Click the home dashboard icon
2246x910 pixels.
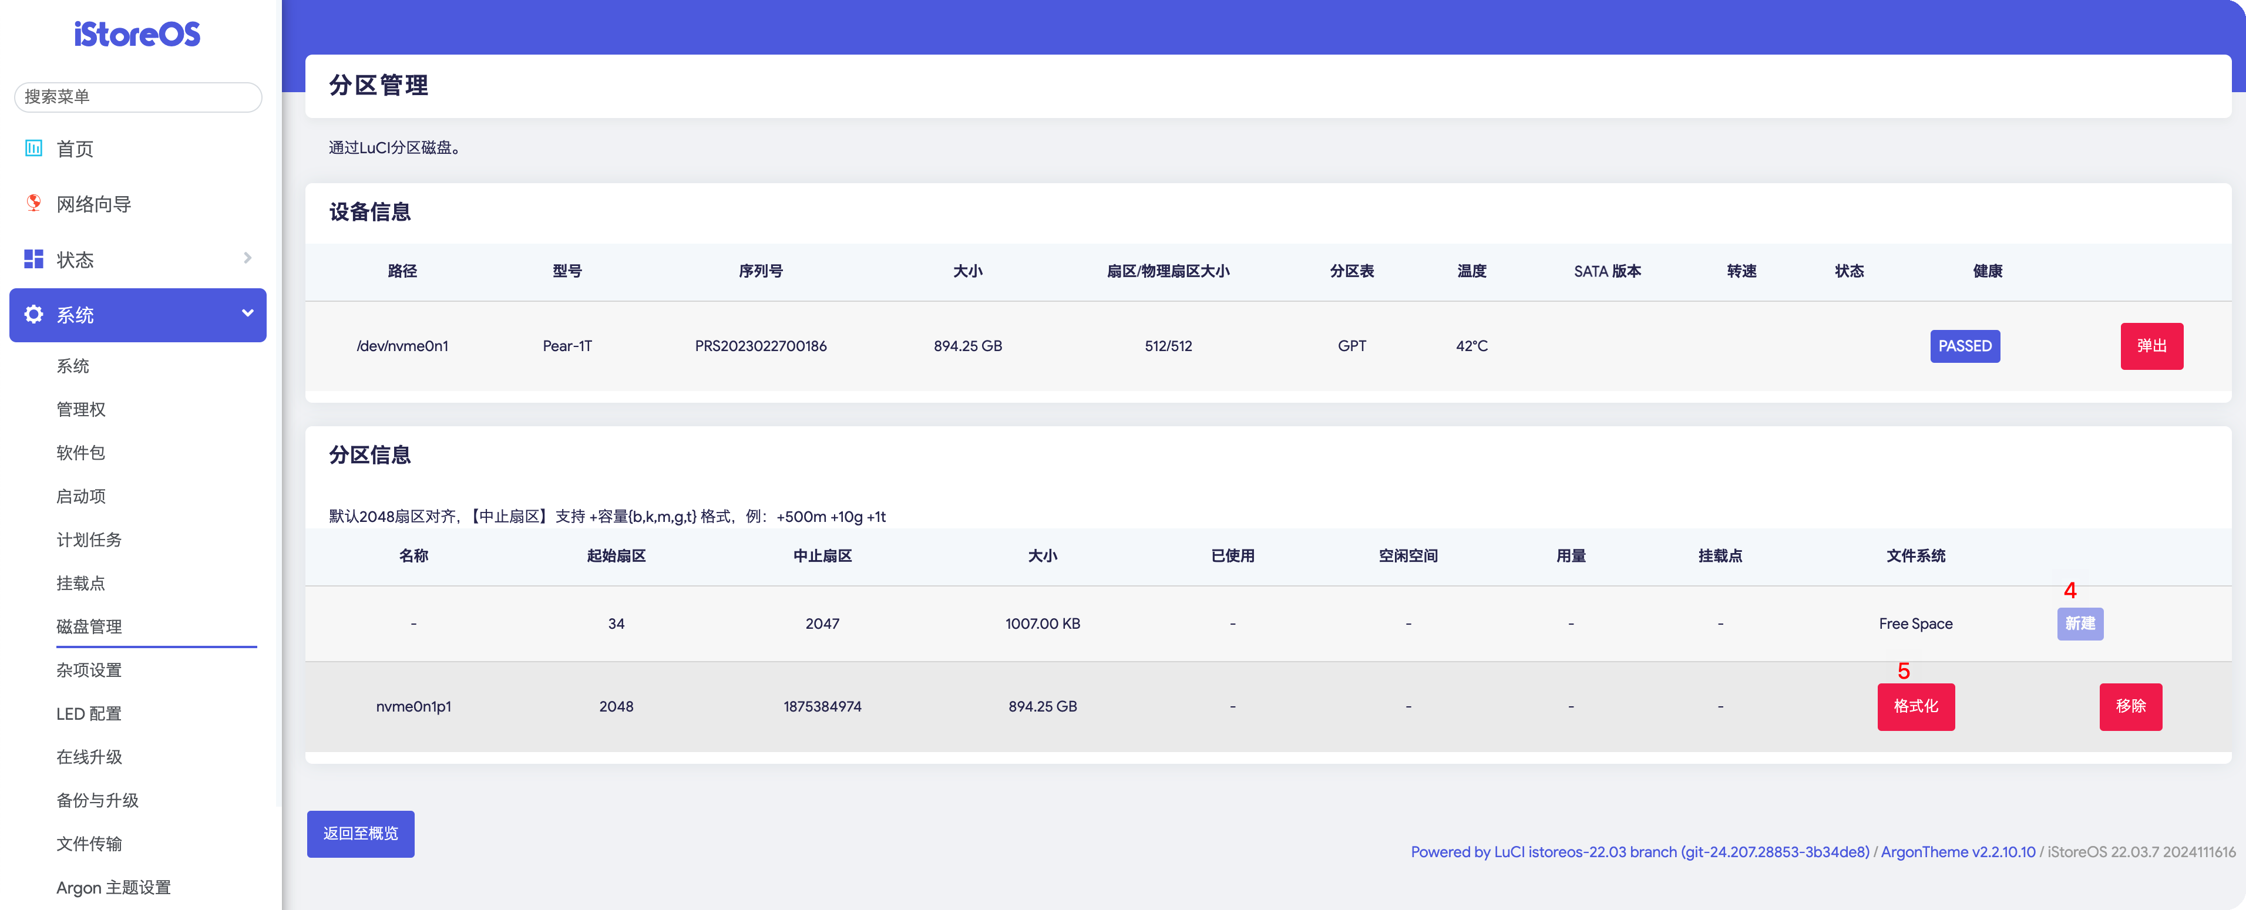(x=33, y=147)
